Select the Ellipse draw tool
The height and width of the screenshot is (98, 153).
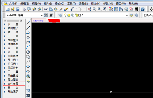[x=28, y=67]
